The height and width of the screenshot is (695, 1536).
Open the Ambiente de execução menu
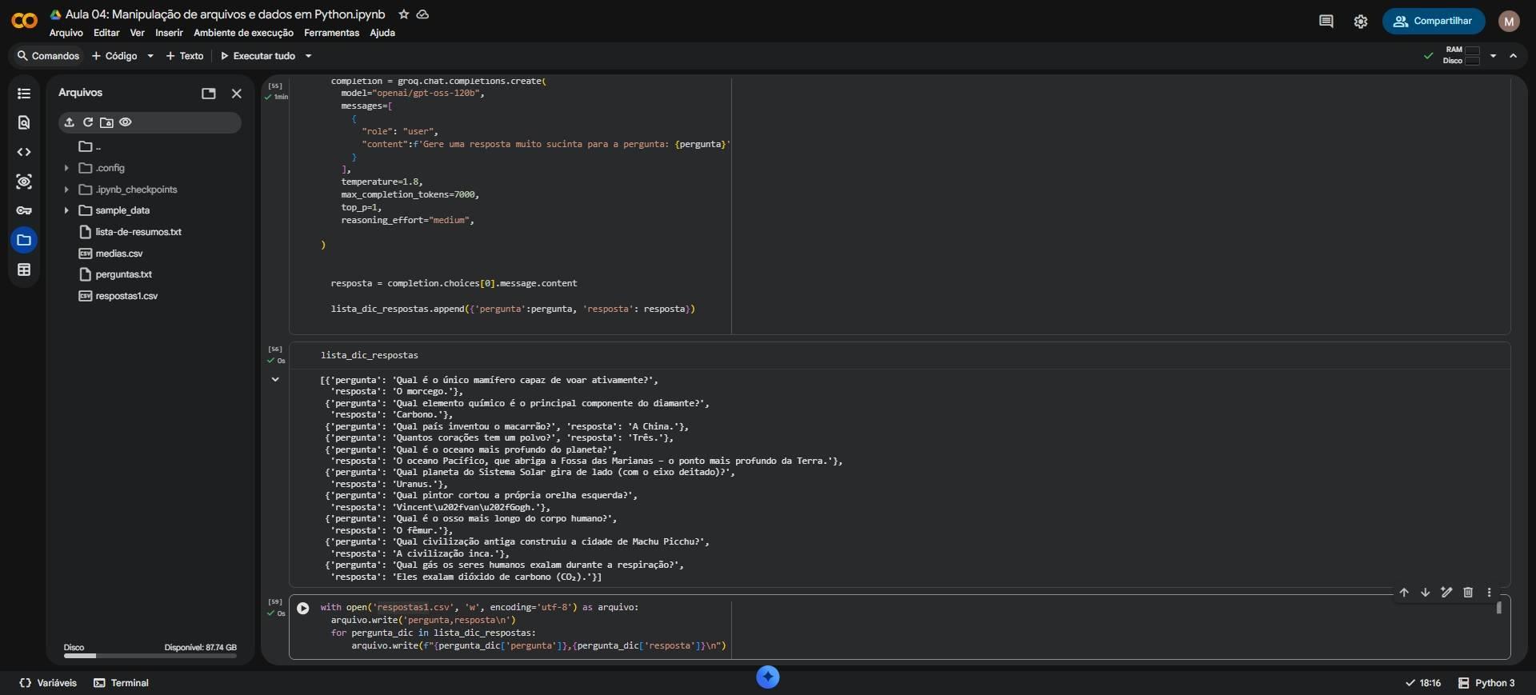pyautogui.click(x=243, y=33)
